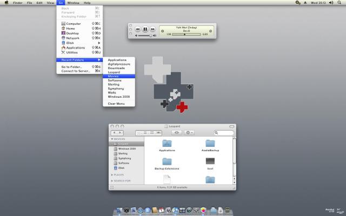The image size is (346, 216).
Task: Select Symphony drive in Finder sidebar
Action: (127, 158)
